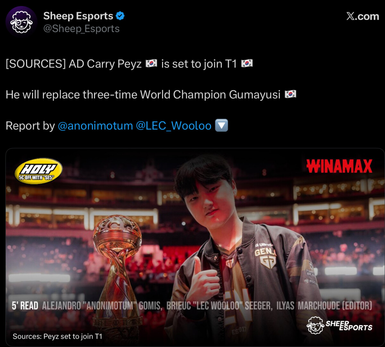Open the Sheep Esports profile avatar
385x347 pixels.
pos(21,22)
